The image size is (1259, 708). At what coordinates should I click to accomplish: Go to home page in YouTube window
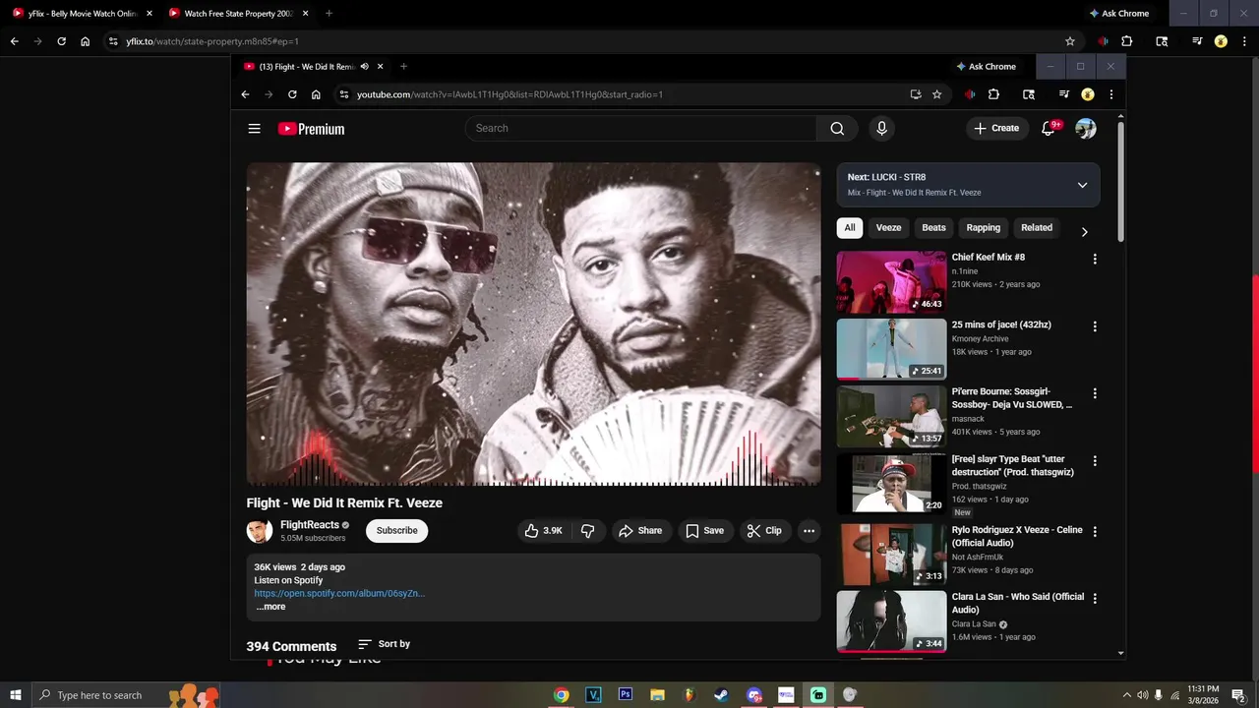pyautogui.click(x=316, y=94)
